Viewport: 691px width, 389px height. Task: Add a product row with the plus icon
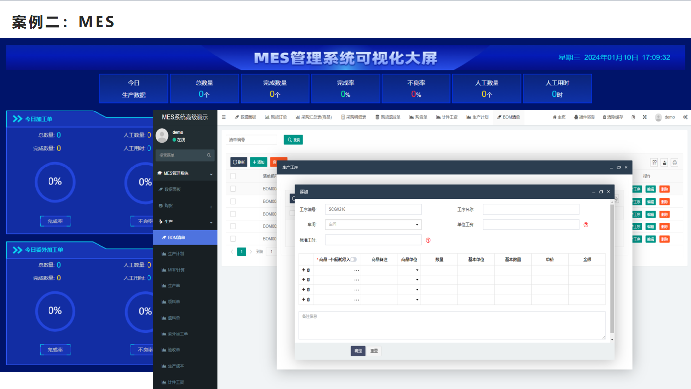[303, 270]
